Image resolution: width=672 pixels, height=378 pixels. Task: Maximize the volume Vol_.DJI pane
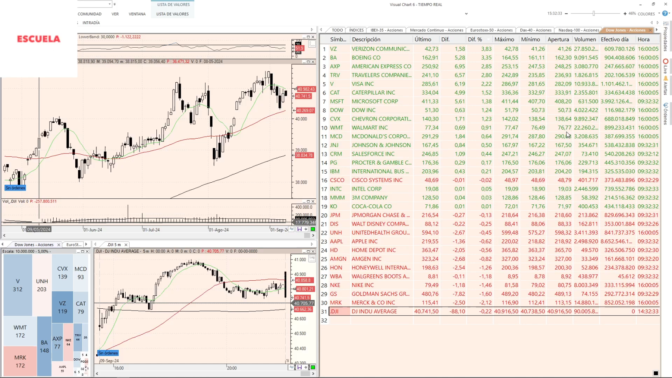click(x=308, y=201)
